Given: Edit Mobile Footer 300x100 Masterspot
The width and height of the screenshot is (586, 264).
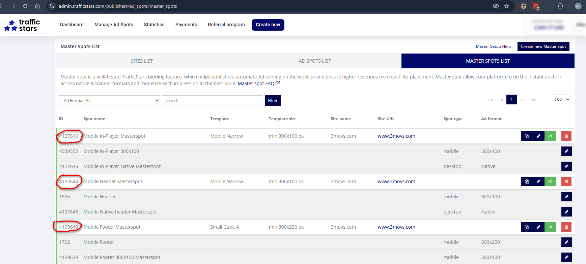Looking at the screenshot, I should pyautogui.click(x=566, y=257).
